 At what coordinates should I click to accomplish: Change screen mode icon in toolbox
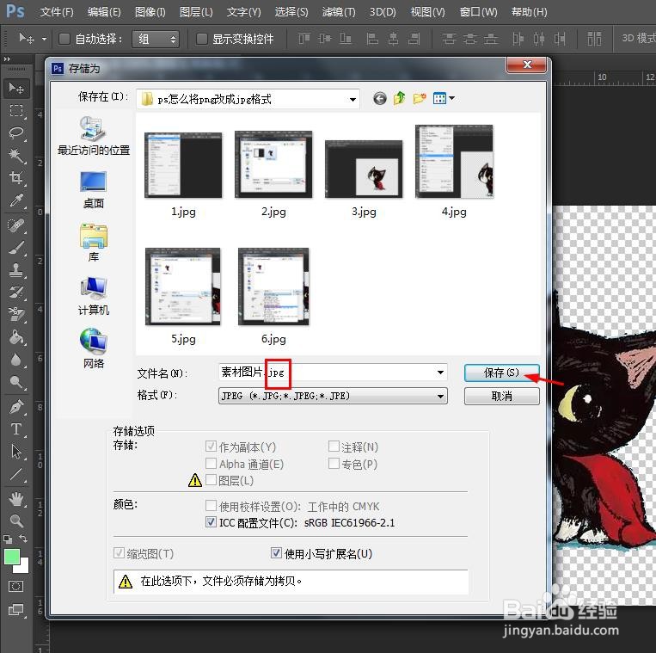tap(16, 609)
